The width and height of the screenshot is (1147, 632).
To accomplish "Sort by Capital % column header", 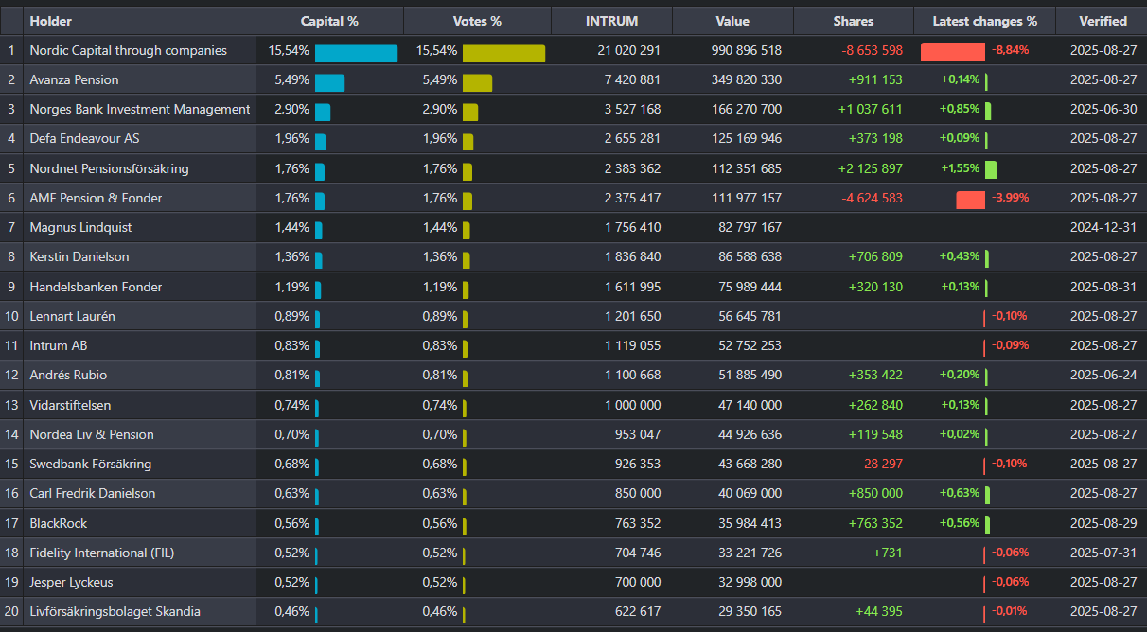I will point(329,21).
